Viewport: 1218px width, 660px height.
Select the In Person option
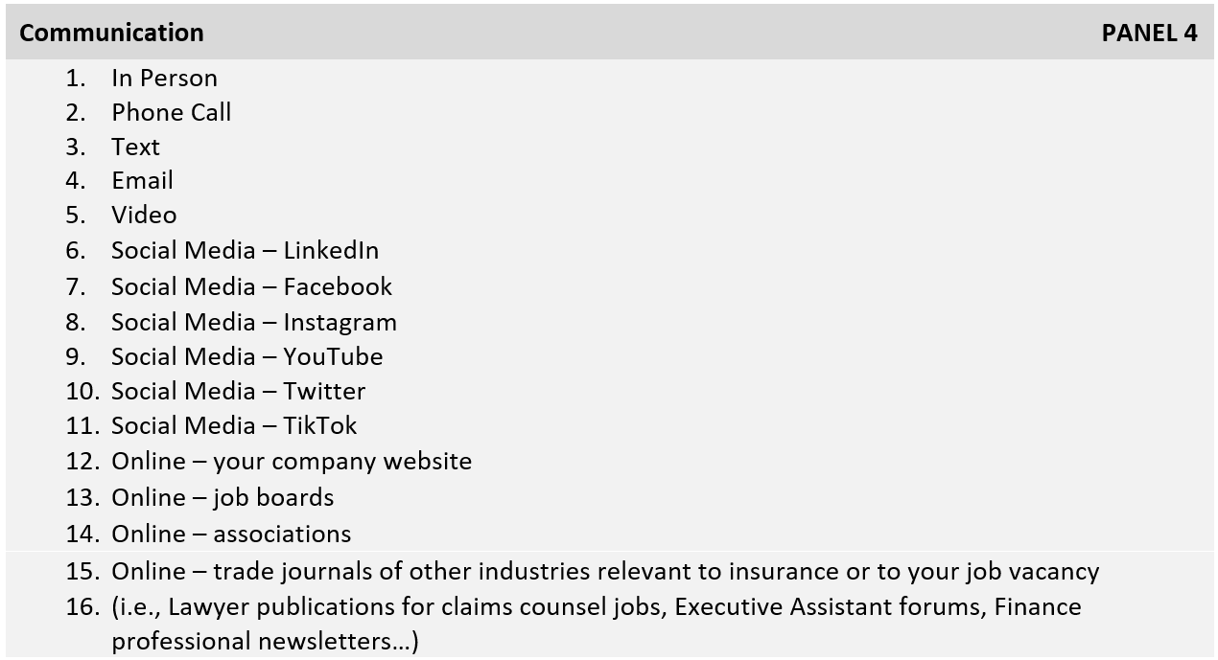tap(164, 79)
